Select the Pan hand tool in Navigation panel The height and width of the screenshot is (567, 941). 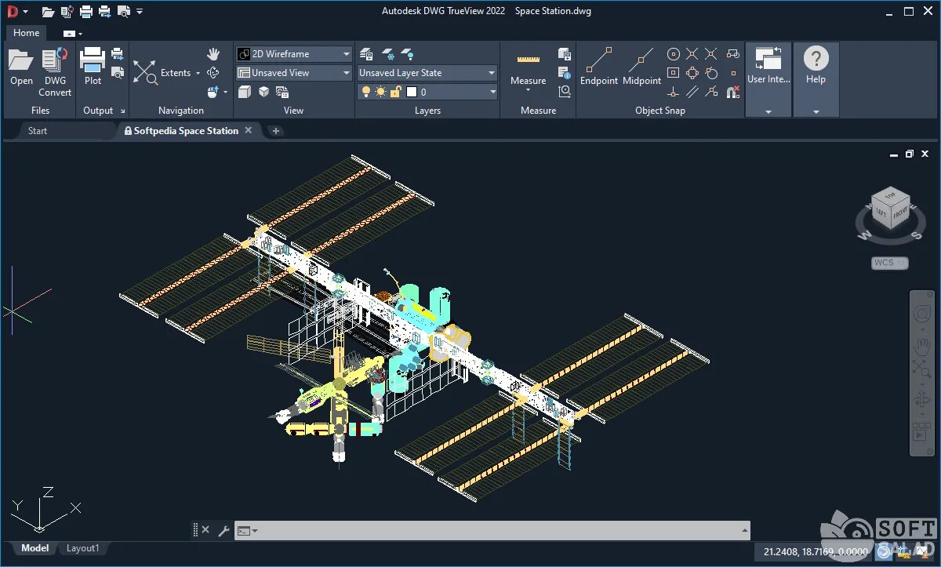213,54
